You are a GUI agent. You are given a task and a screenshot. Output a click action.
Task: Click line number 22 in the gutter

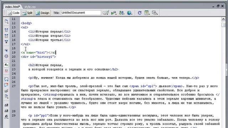tap(14, 65)
